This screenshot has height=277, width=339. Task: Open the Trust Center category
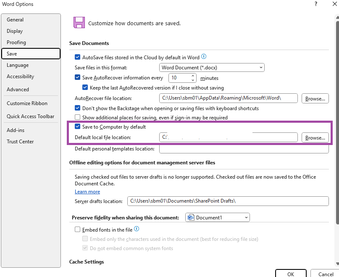pos(31,142)
